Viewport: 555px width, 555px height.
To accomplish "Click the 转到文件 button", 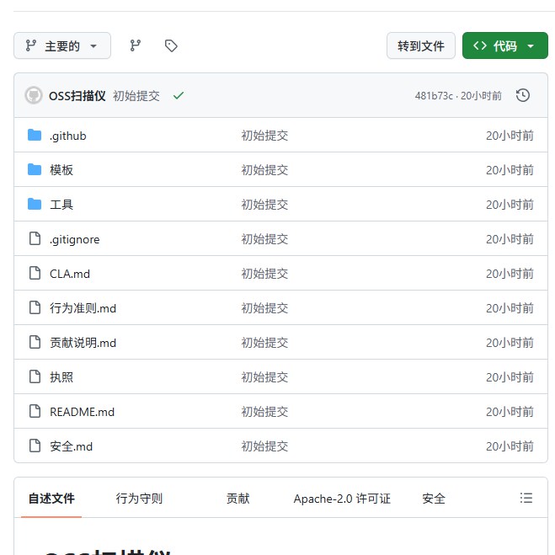I will (x=420, y=45).
